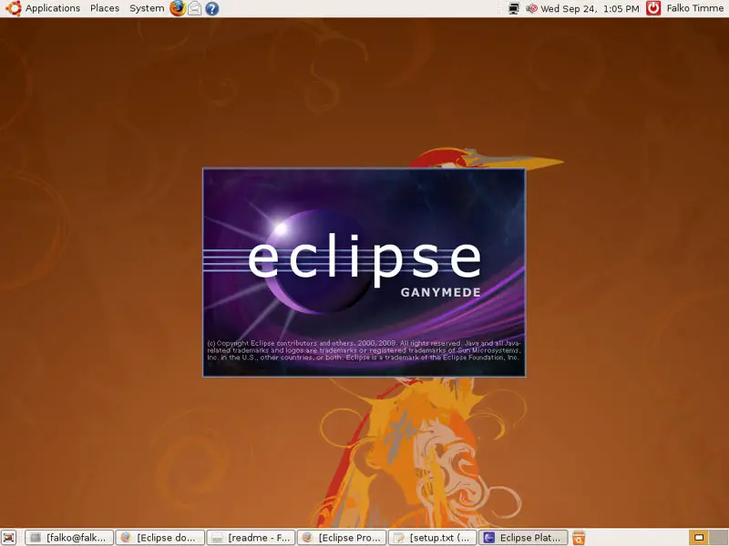Switch to the first (active) workspace
This screenshot has width=729, height=546.
pyautogui.click(x=699, y=538)
